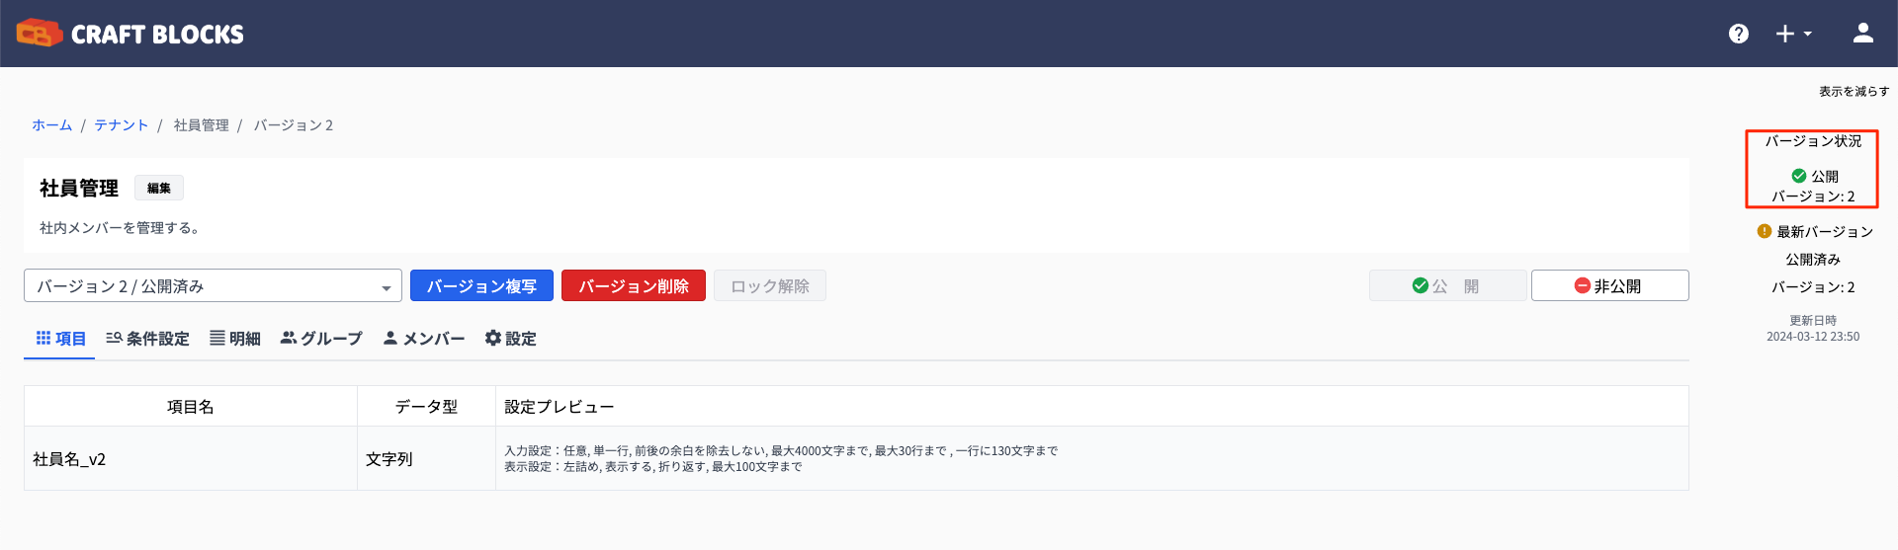Click the red バージョン削除 button
Viewport: 1898px width, 550px height.
point(634,286)
